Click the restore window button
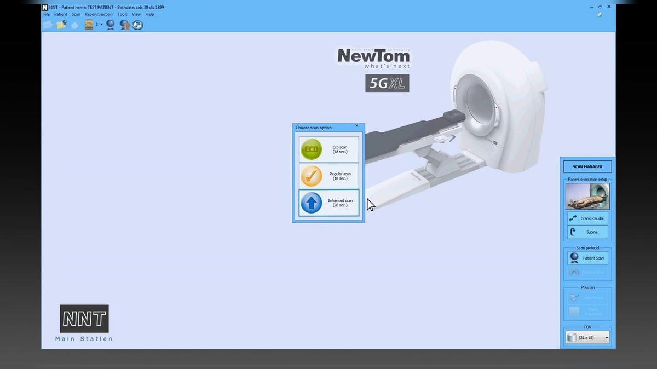 pyautogui.click(x=600, y=7)
